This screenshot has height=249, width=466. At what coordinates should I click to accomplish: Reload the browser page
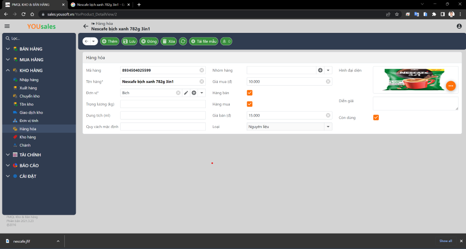(23, 14)
